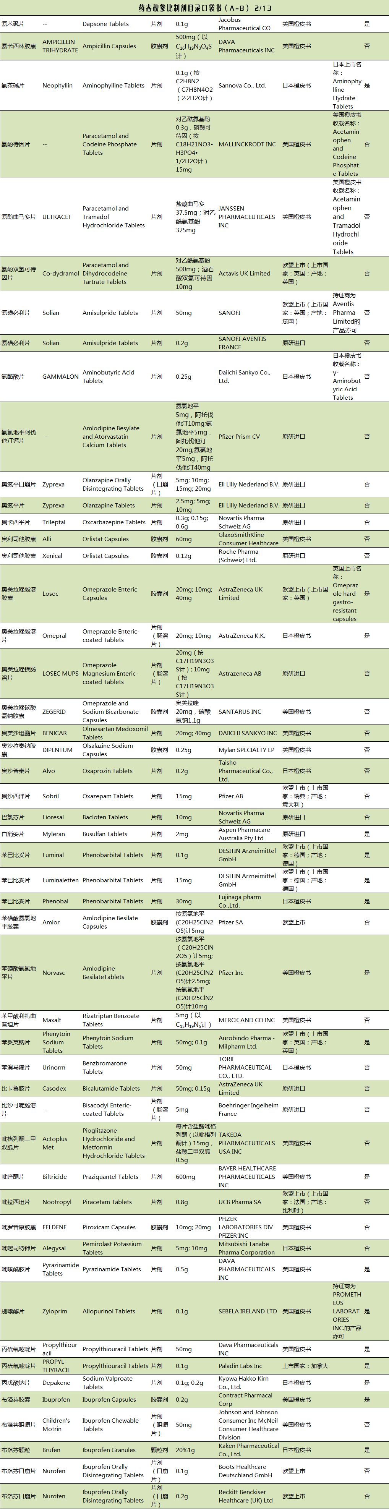Select 'SANOFI-AVENTIS FRANCE' manufacturer cell

[x=242, y=343]
